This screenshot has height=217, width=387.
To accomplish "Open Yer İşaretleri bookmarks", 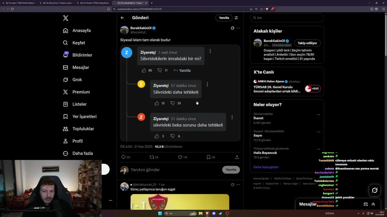I will pos(80,116).
